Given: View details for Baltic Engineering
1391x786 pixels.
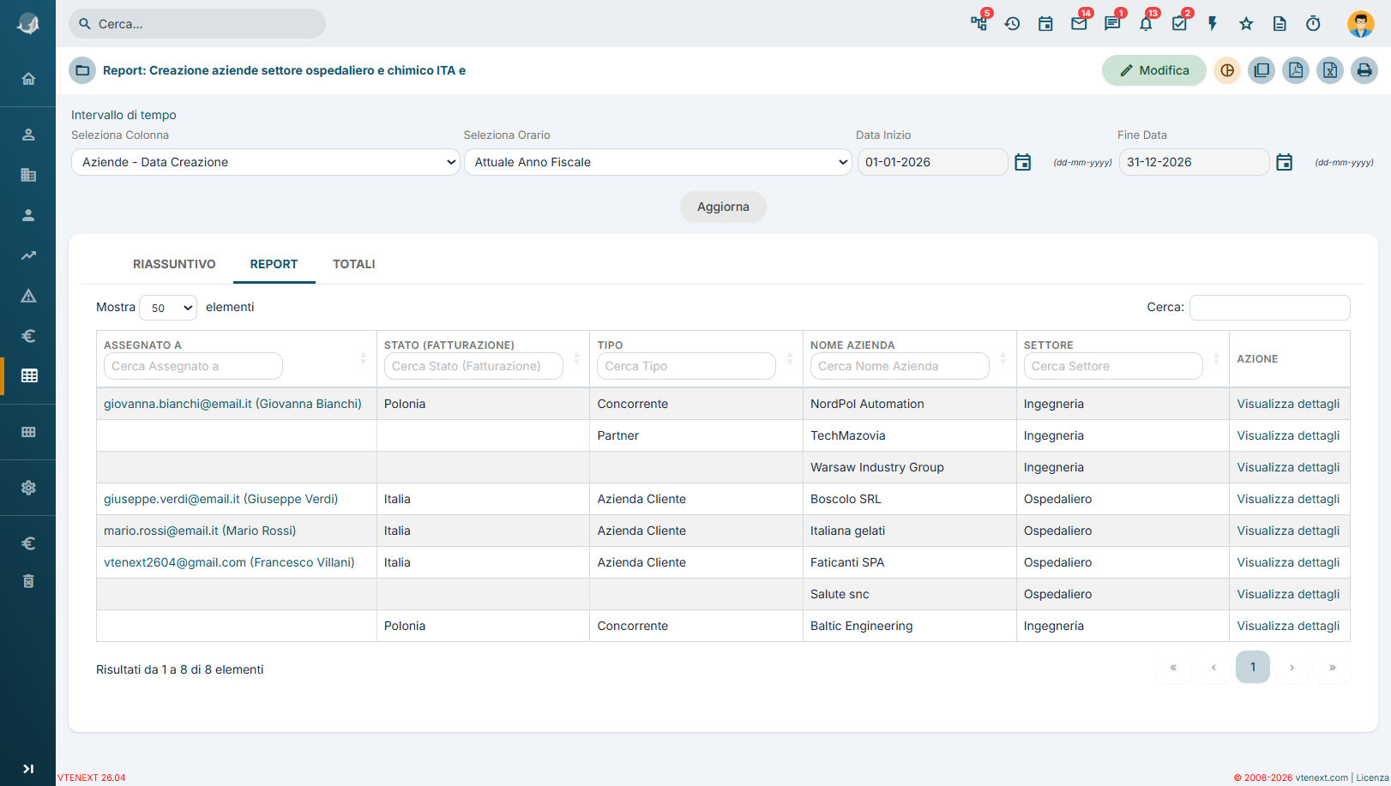Looking at the screenshot, I should coord(1288,626).
